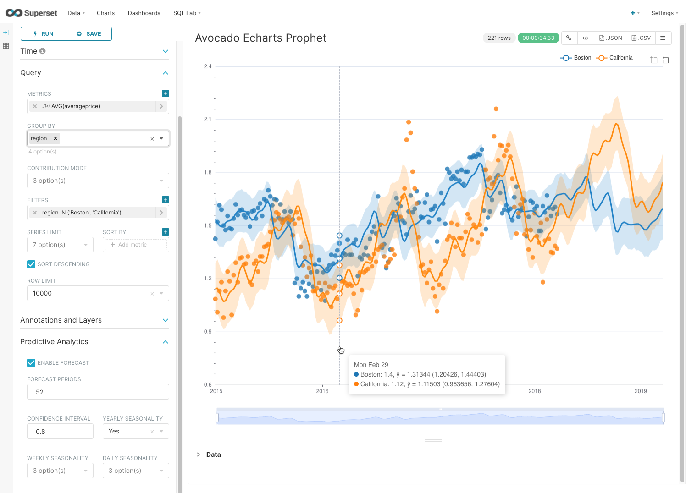The height and width of the screenshot is (493, 686).
Task: Collapse the datasource panel arrow icon
Action: (x=6, y=32)
